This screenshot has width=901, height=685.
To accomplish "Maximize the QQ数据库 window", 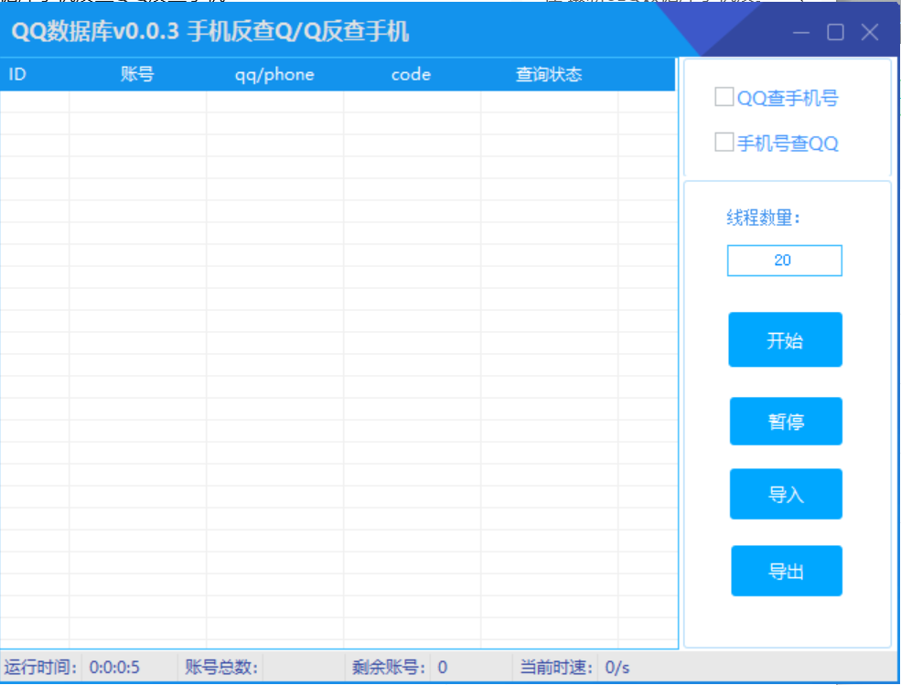I will click(834, 32).
